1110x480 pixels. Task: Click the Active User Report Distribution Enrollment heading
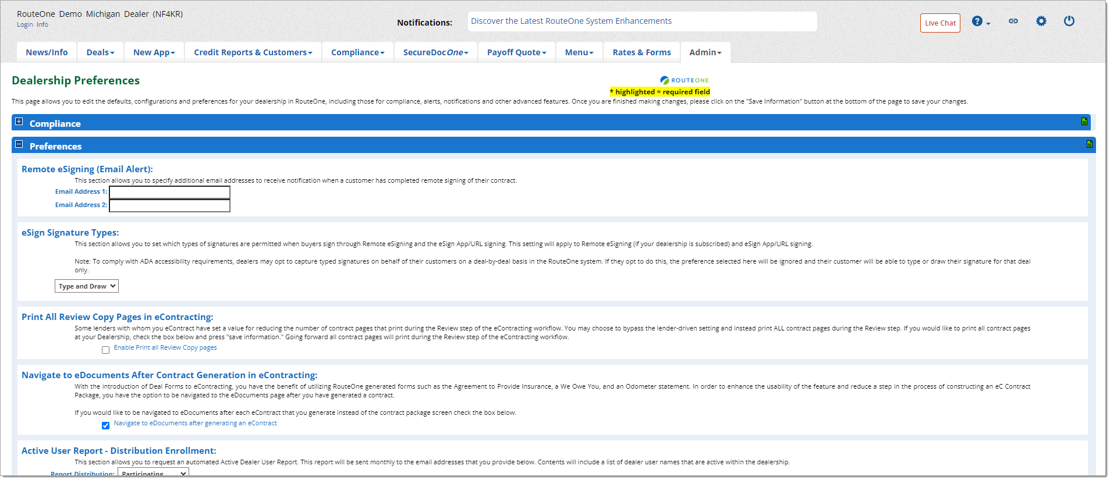point(119,451)
